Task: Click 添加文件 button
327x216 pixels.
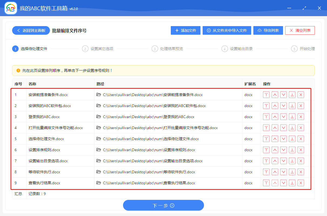Action: coord(186,30)
